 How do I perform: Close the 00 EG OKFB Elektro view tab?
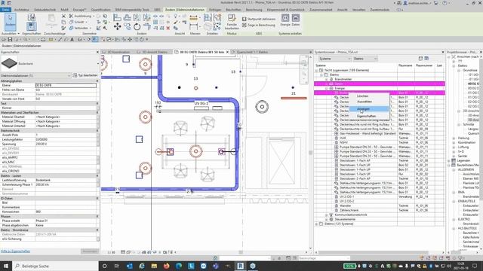(227, 52)
